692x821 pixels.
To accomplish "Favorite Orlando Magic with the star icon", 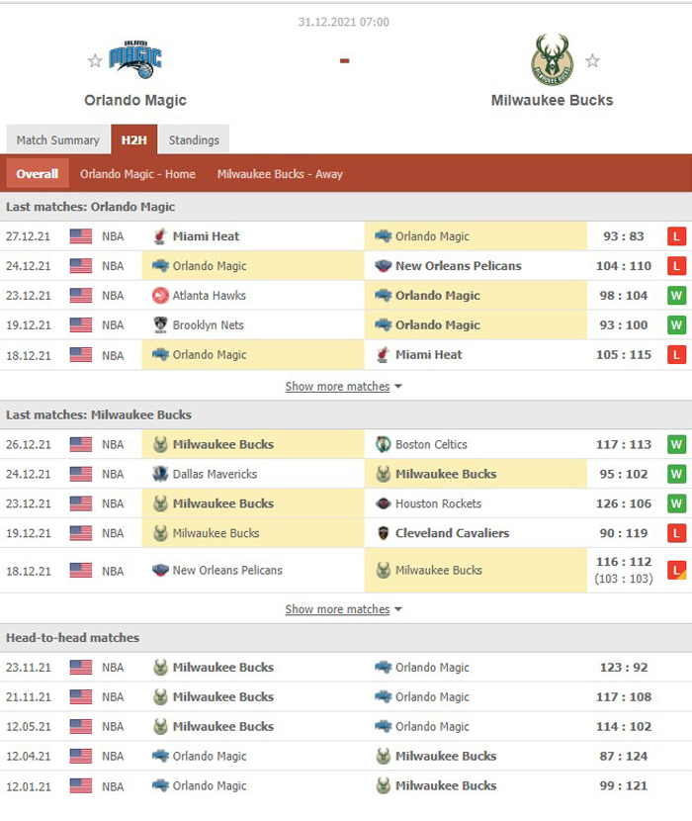I will coord(95,61).
